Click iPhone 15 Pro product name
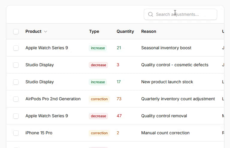Viewport: 230px width, 148px height. [x=39, y=133]
